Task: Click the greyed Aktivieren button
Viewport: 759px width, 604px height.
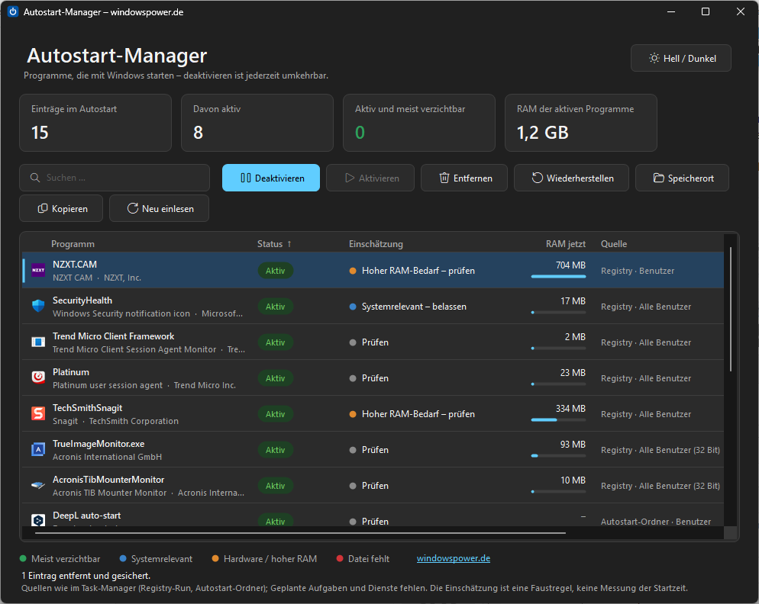Action: [x=370, y=178]
